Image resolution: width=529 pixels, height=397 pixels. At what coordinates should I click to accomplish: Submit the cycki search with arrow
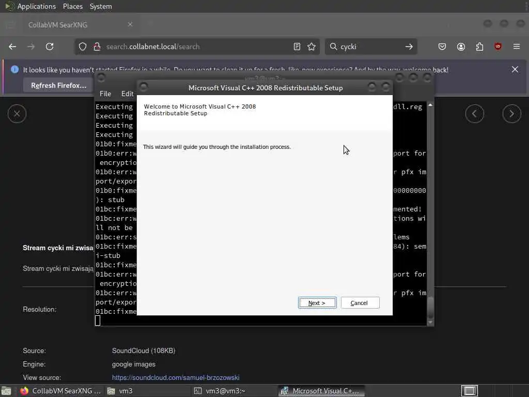point(409,47)
